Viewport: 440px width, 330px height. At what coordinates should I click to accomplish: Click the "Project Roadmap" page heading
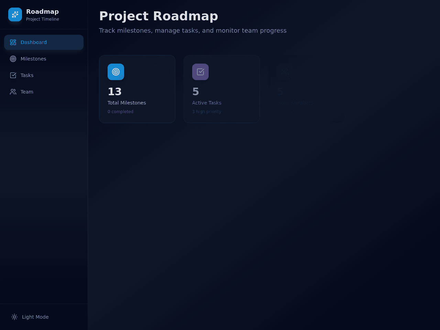(158, 16)
